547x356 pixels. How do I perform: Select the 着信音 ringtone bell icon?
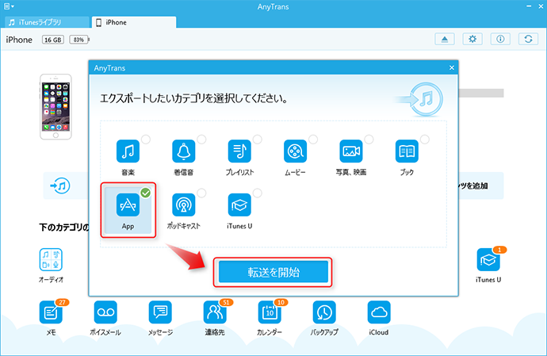tap(183, 151)
